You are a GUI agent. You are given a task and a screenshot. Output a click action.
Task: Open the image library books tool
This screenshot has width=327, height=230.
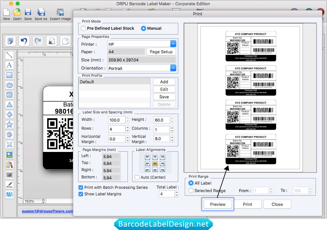pyautogui.click(x=9, y=165)
